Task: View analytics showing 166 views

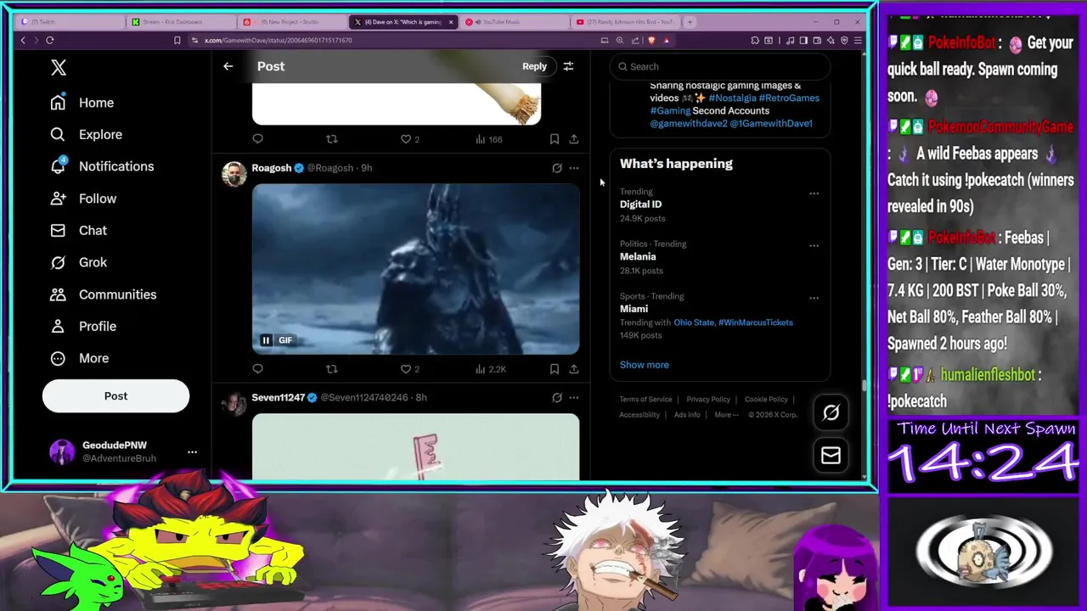Action: (489, 139)
